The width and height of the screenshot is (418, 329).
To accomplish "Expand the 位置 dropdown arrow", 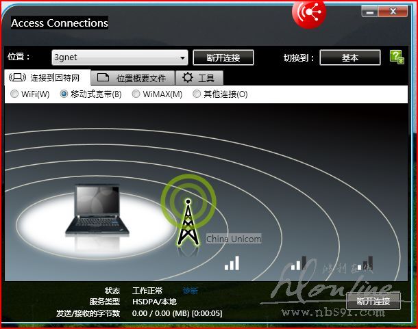I will coord(183,58).
